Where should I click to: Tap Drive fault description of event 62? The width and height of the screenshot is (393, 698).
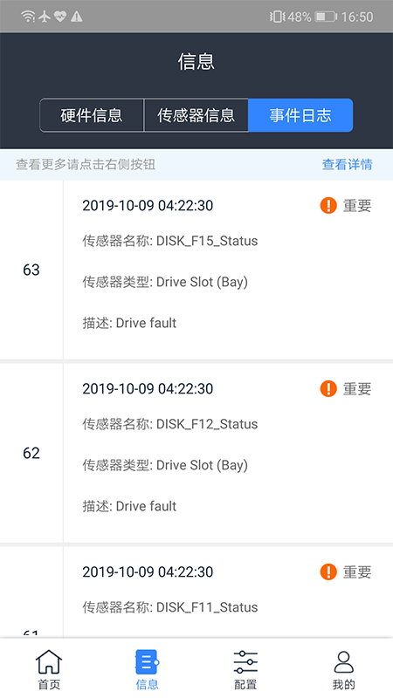(x=129, y=506)
